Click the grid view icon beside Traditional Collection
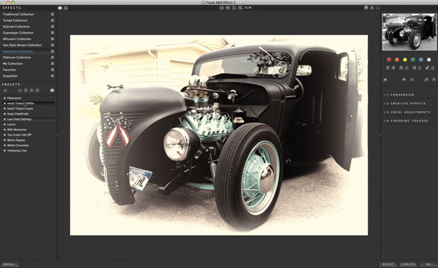The width and height of the screenshot is (438, 268). pyautogui.click(x=53, y=14)
